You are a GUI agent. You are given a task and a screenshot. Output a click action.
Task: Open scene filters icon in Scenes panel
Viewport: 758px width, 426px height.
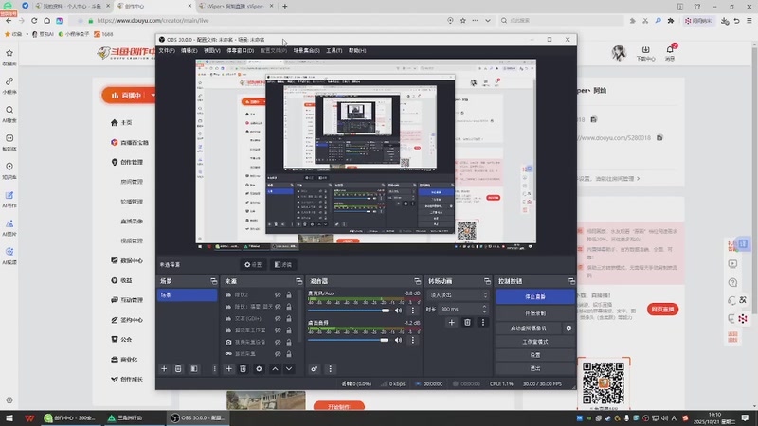point(194,369)
